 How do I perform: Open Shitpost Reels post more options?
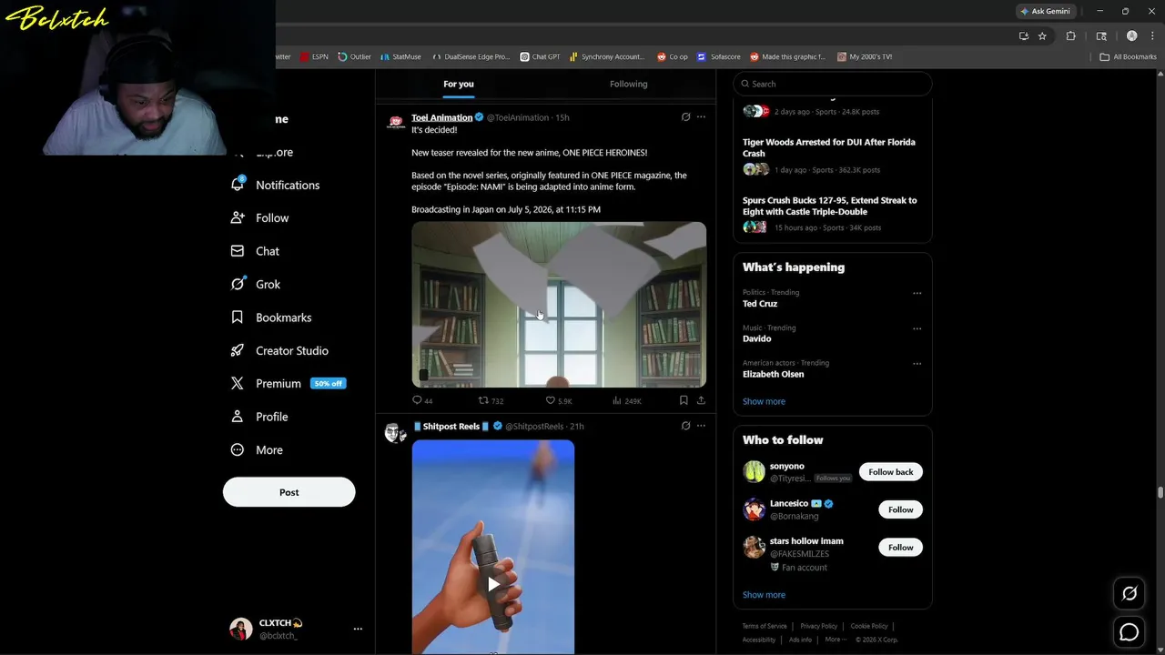point(701,426)
